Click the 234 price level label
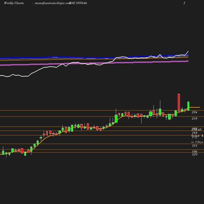 (195, 112)
